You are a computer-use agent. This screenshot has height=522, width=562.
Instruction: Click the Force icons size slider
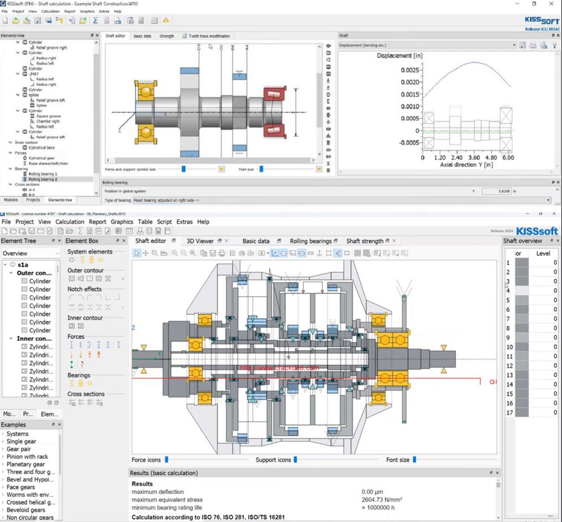(166, 459)
